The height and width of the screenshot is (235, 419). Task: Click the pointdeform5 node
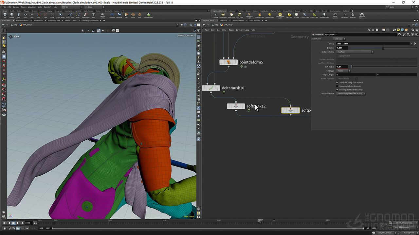[228, 62]
